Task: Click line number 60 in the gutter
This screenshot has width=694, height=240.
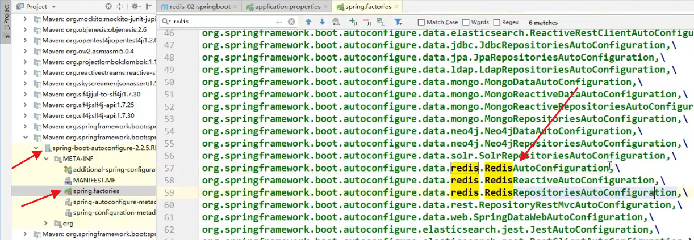Action: [168, 205]
